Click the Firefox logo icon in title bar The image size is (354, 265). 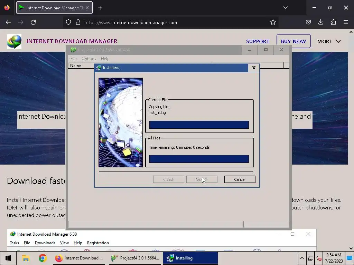click(7, 8)
